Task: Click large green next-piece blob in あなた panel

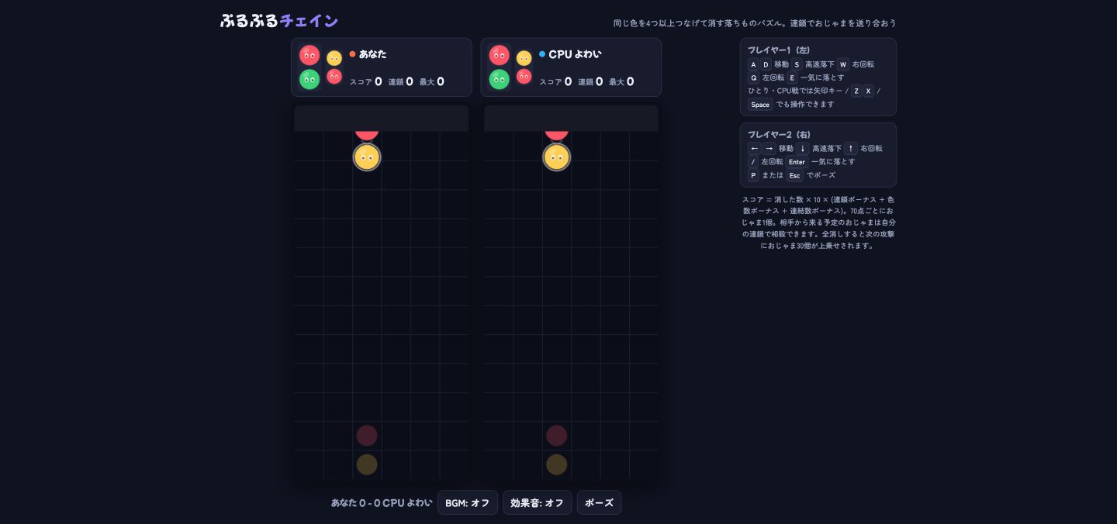Action: pos(310,79)
